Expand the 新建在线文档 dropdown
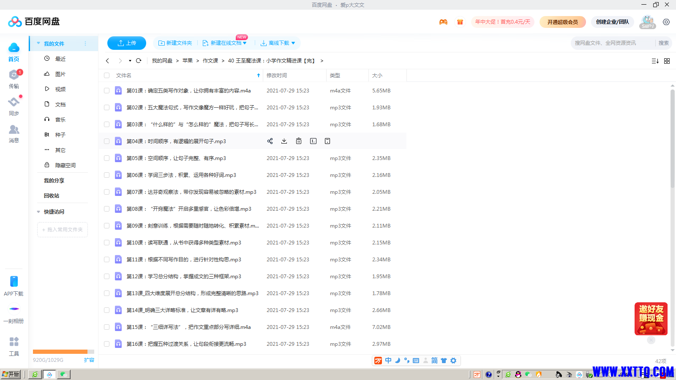676x380 pixels. coord(245,43)
